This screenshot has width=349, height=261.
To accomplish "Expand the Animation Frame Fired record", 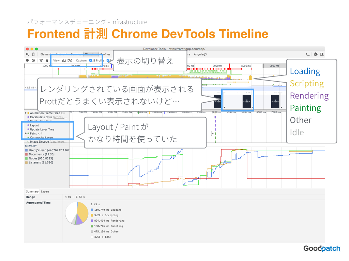I will point(26,113).
